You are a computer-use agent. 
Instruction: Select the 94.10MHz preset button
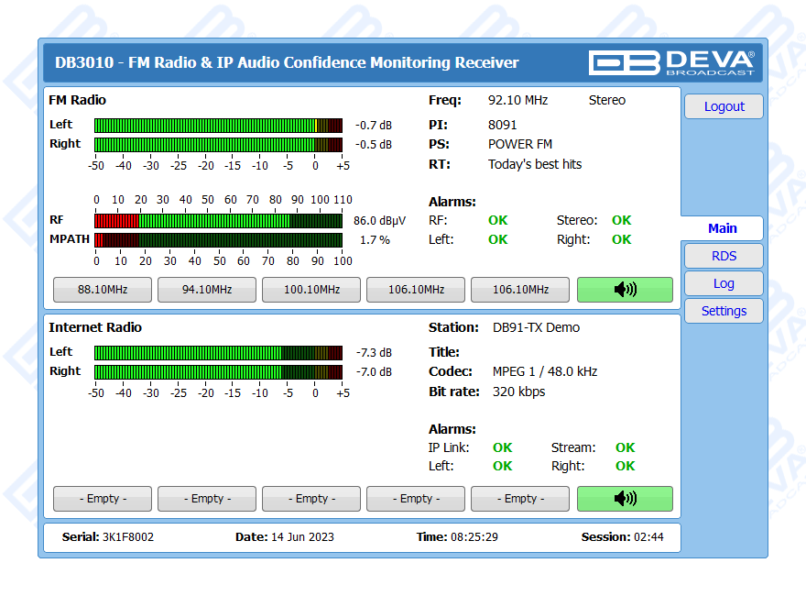tap(207, 290)
